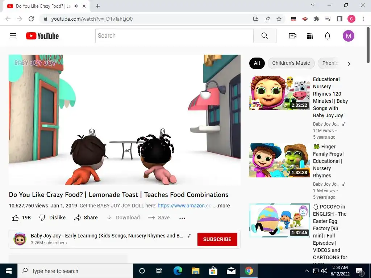Screen dimensions: 371x278
Task: Click into the YouTube search field
Action: coord(174,36)
